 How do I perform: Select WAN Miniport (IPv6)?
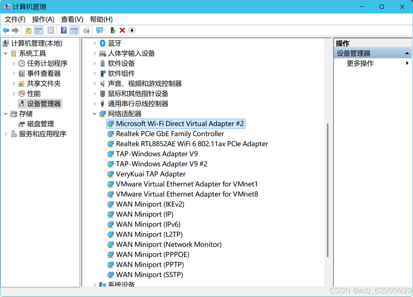tap(148, 225)
